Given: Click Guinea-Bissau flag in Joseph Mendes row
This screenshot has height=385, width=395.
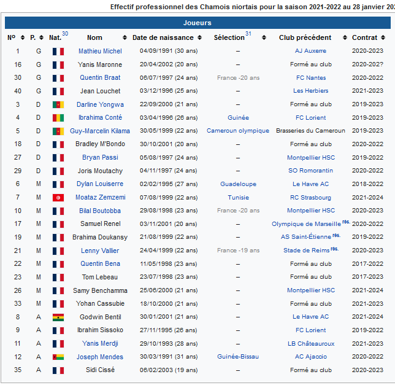Looking at the screenshot, I should (58, 357).
